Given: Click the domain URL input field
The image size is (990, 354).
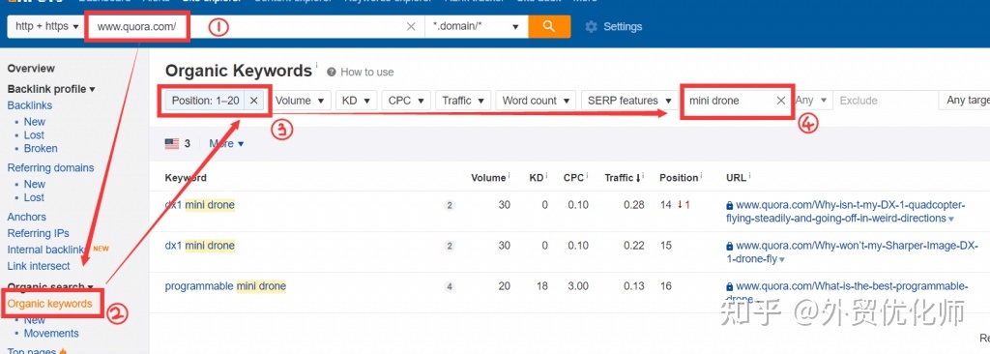Looking at the screenshot, I should (252, 26).
